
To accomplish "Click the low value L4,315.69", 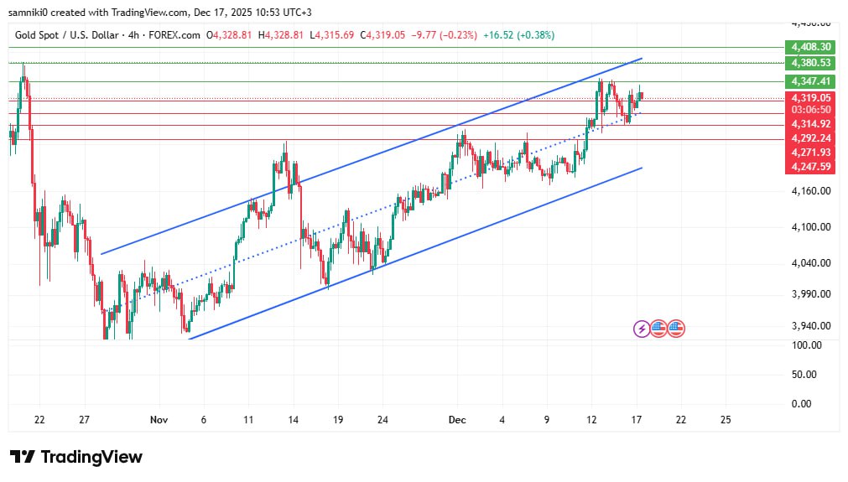I will pos(332,35).
